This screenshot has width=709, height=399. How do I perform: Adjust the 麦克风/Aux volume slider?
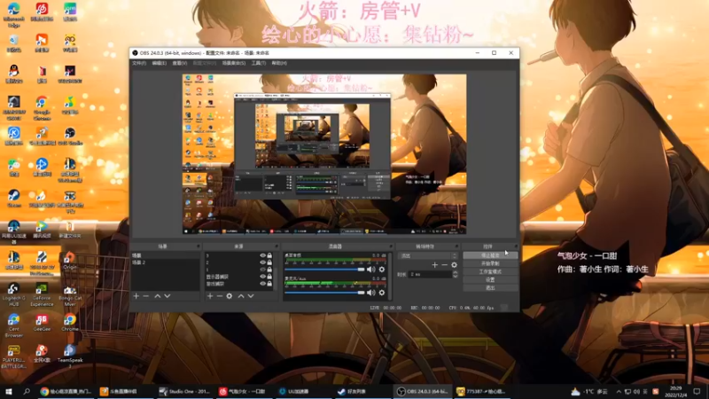coord(324,293)
